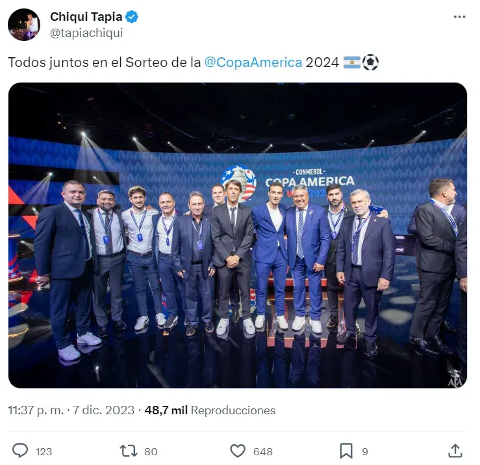
Task: Click the 80 reposts count
Action: [151, 451]
